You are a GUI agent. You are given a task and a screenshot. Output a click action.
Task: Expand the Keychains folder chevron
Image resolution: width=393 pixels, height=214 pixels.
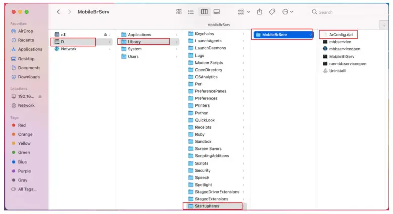[x=243, y=34]
